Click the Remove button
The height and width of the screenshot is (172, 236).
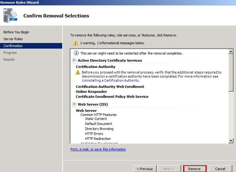[x=195, y=169]
